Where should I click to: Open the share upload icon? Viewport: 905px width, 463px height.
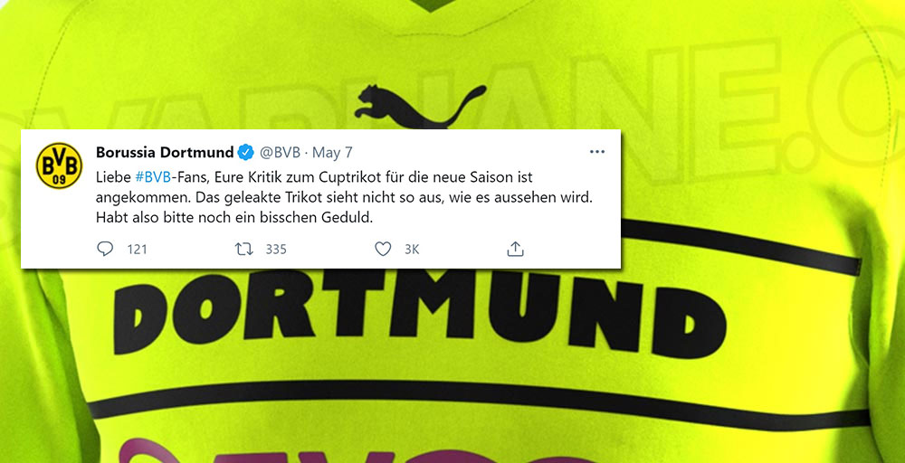[515, 249]
